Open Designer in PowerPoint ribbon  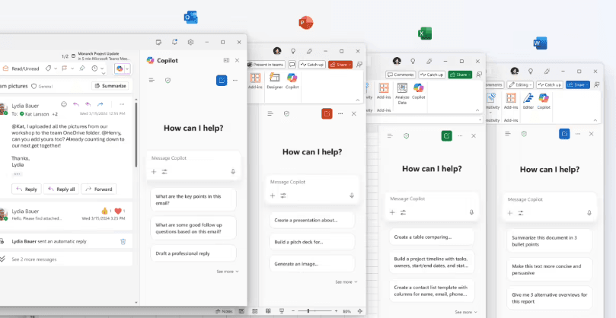275,81
